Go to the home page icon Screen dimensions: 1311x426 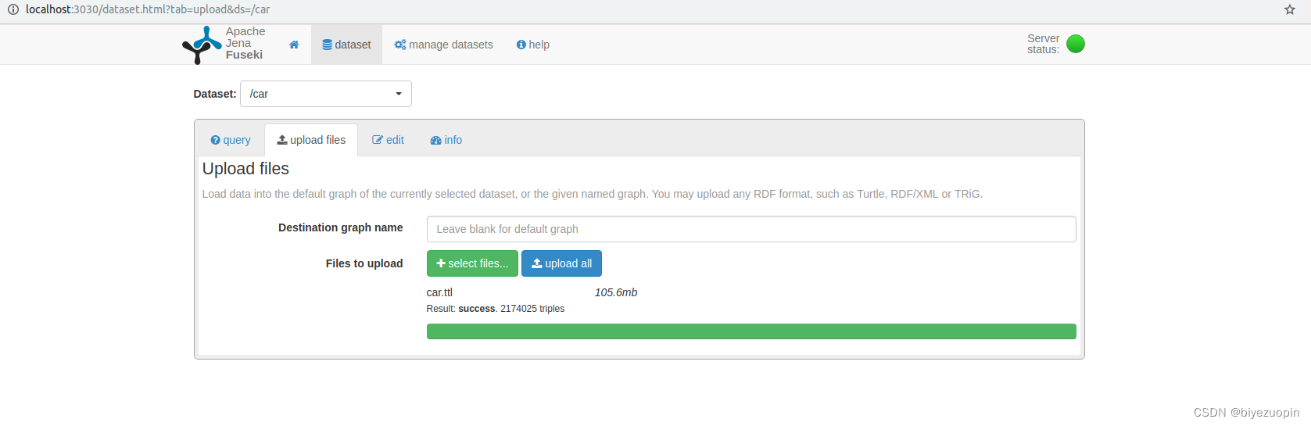(x=294, y=45)
